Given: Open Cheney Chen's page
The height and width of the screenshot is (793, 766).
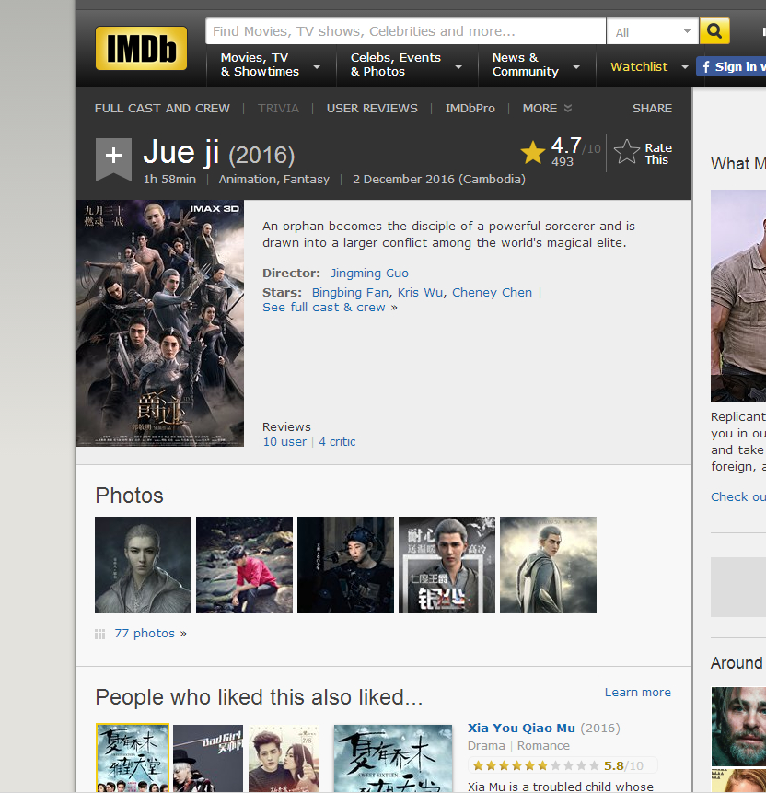Looking at the screenshot, I should point(492,292).
